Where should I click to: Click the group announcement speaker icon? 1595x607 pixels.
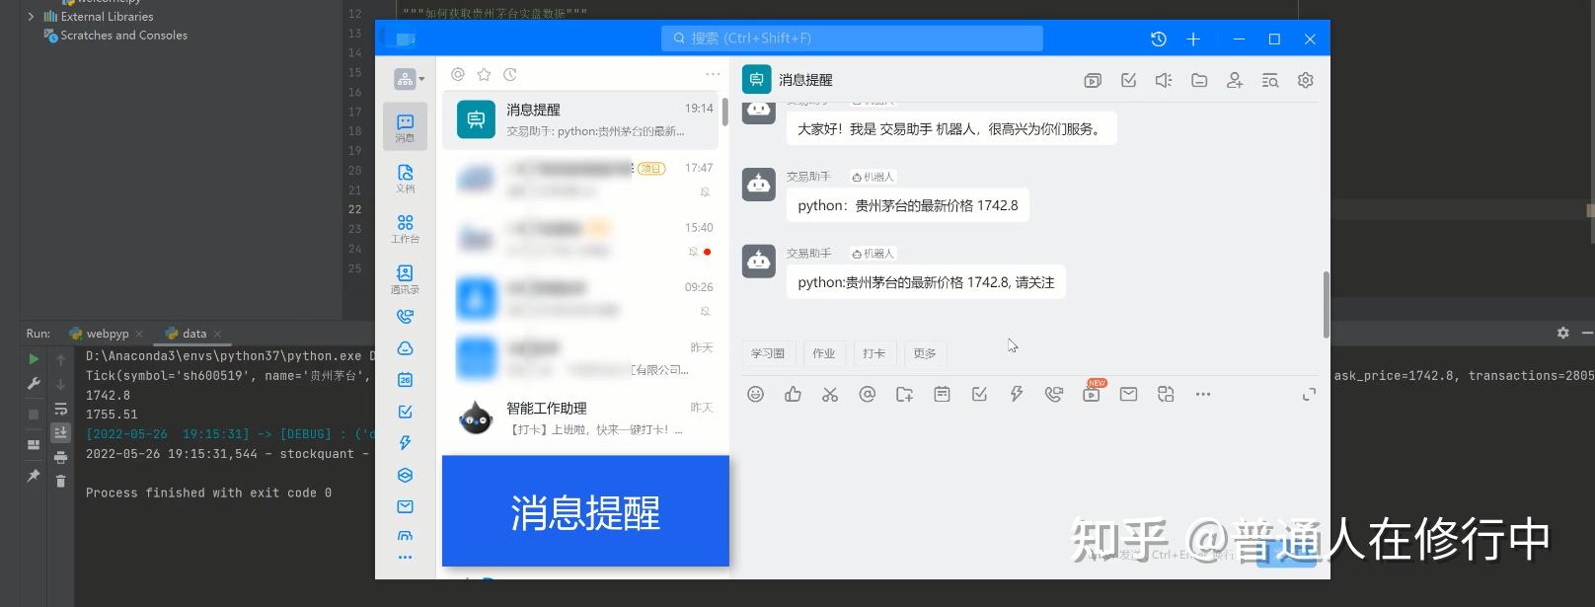(1164, 80)
